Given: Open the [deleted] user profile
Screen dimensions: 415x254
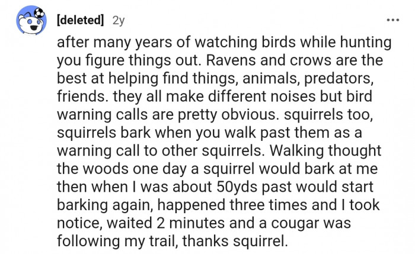Looking at the screenshot, I should (80, 20).
